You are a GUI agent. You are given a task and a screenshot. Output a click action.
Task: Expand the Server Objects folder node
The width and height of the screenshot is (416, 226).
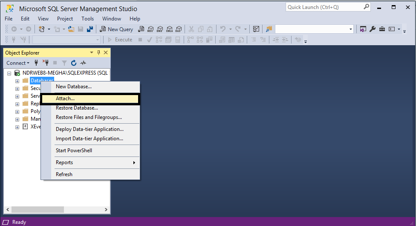click(x=17, y=96)
